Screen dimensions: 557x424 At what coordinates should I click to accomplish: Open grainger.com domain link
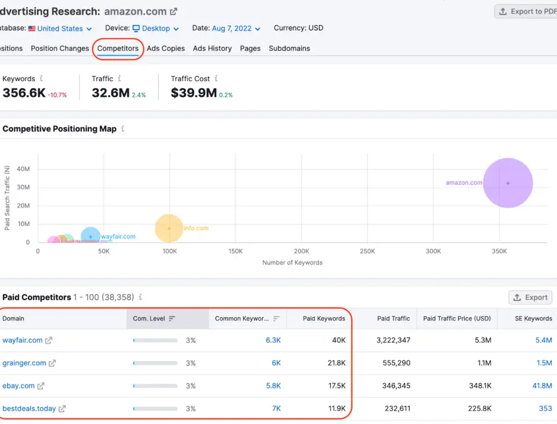24,363
